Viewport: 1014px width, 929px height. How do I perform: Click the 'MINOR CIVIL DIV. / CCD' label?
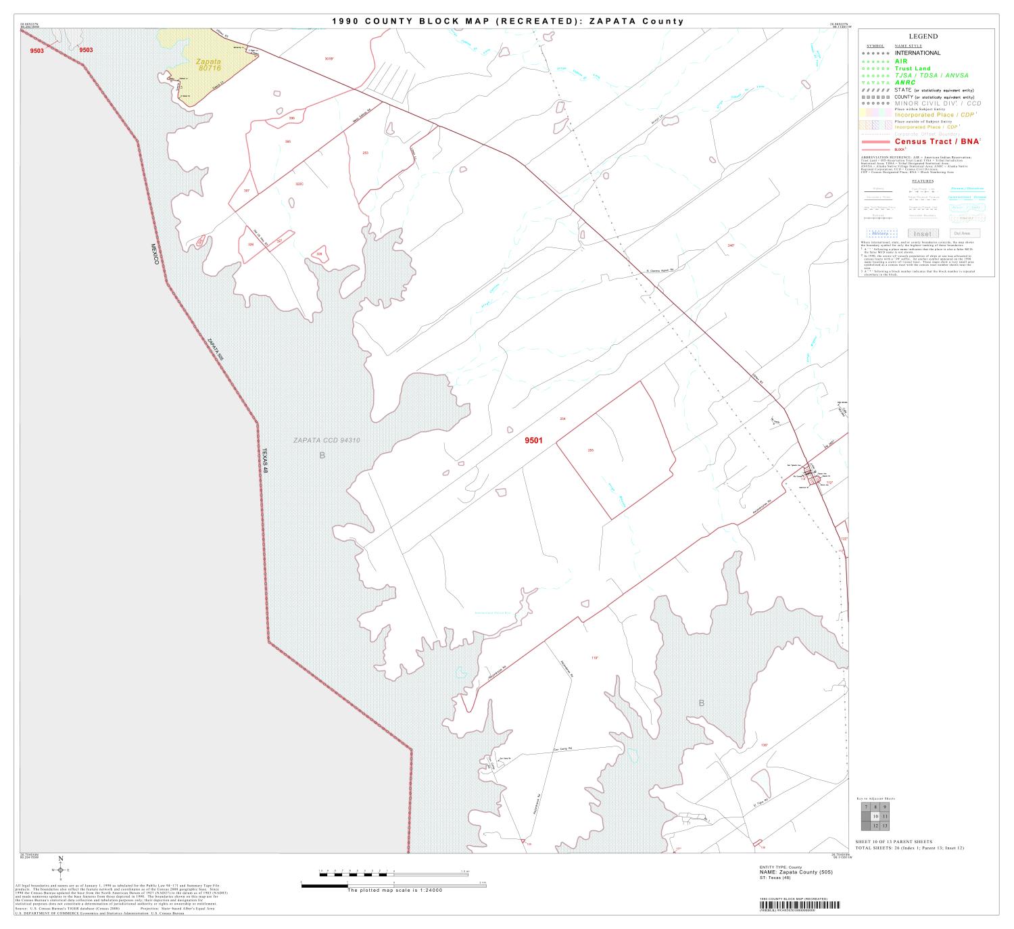pos(938,103)
